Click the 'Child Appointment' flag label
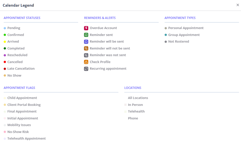The height and width of the screenshot is (145, 241). [22, 98]
